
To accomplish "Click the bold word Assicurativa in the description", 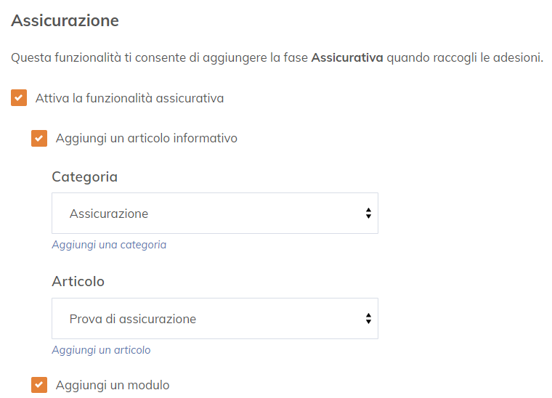I will tap(346, 58).
